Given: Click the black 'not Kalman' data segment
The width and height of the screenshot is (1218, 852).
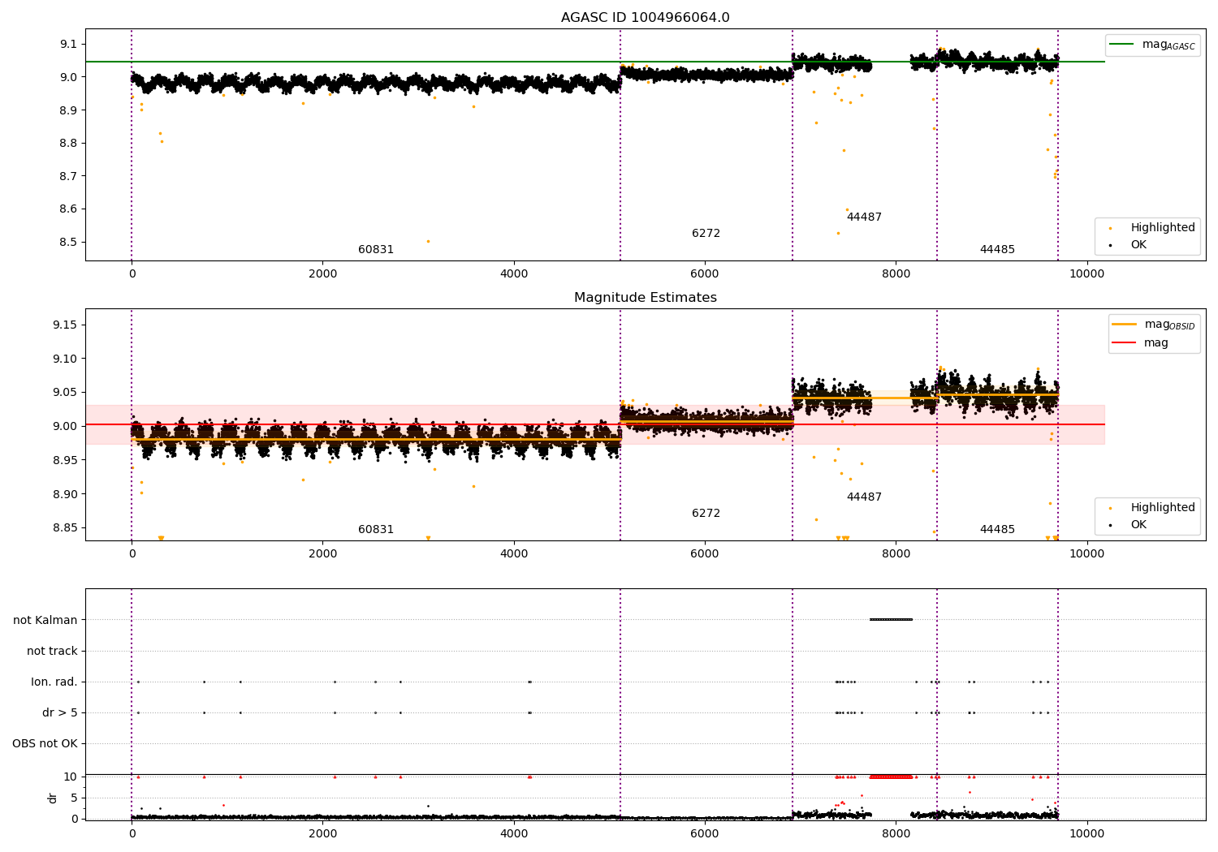Looking at the screenshot, I should [891, 620].
